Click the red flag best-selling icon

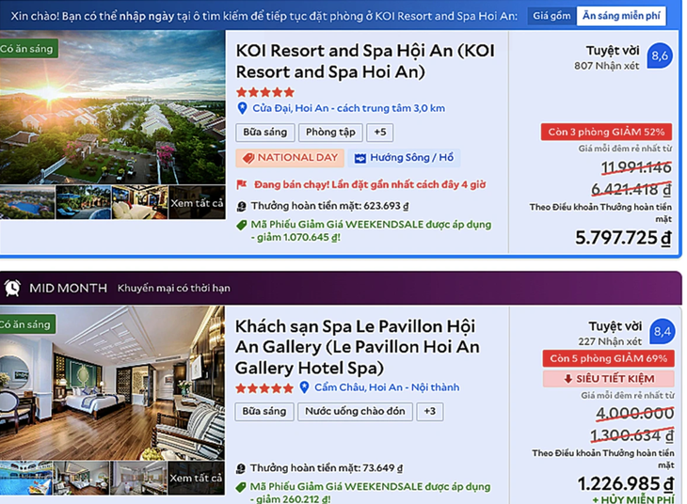242,185
